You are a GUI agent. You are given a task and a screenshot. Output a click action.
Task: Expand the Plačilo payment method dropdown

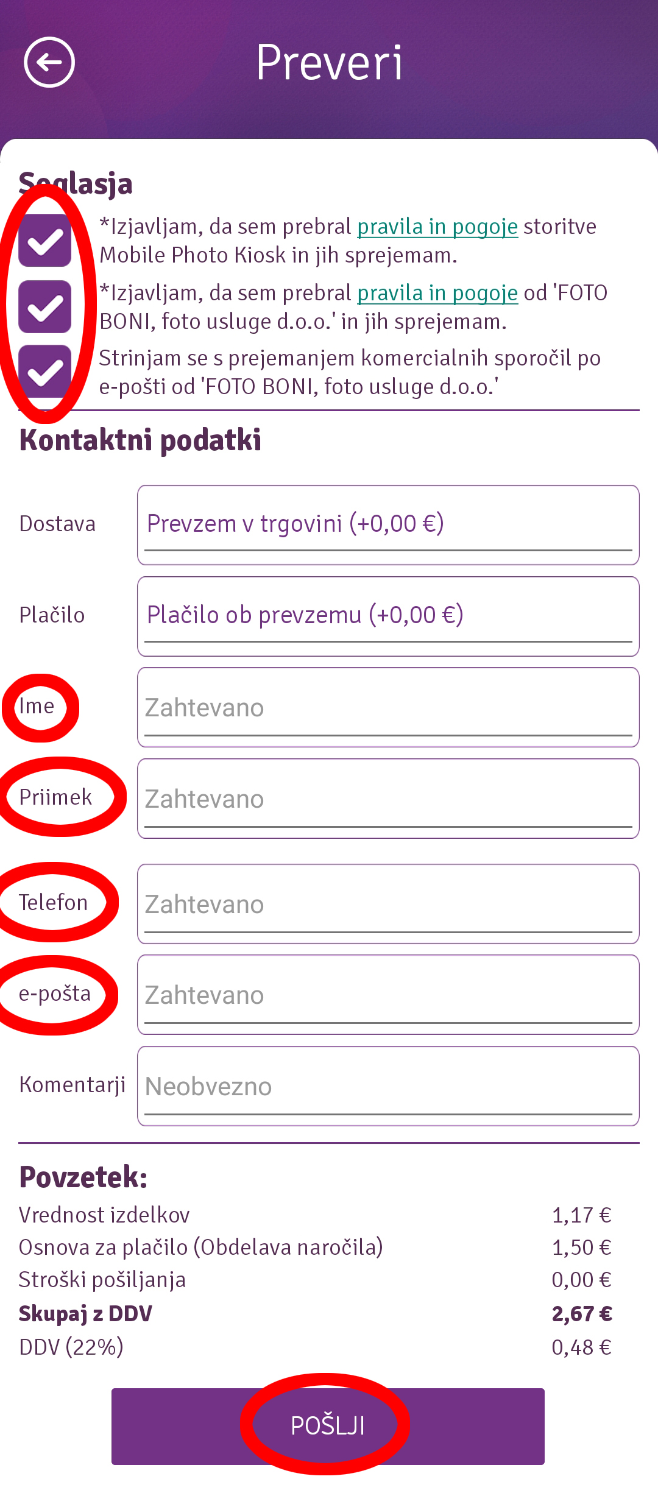pos(388,616)
